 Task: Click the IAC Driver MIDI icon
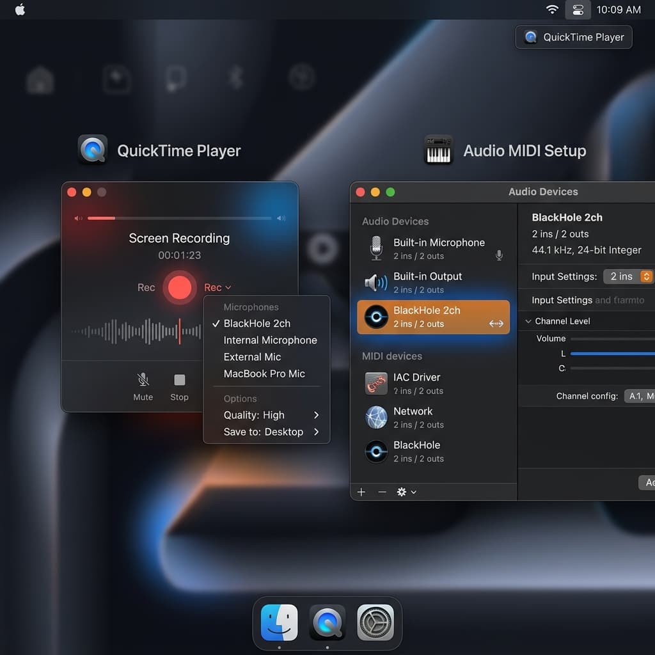pos(376,383)
